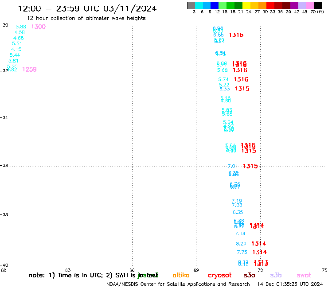This screenshot has height=288, width=328.
Task: Click the longitude axis label 69
Action: click(196, 270)
